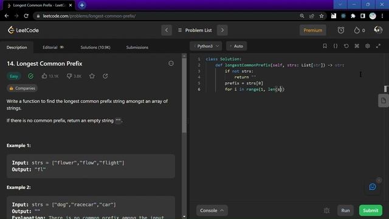Viewport: 389px width, 219px height.
Task: Submit the solution
Action: point(371,210)
